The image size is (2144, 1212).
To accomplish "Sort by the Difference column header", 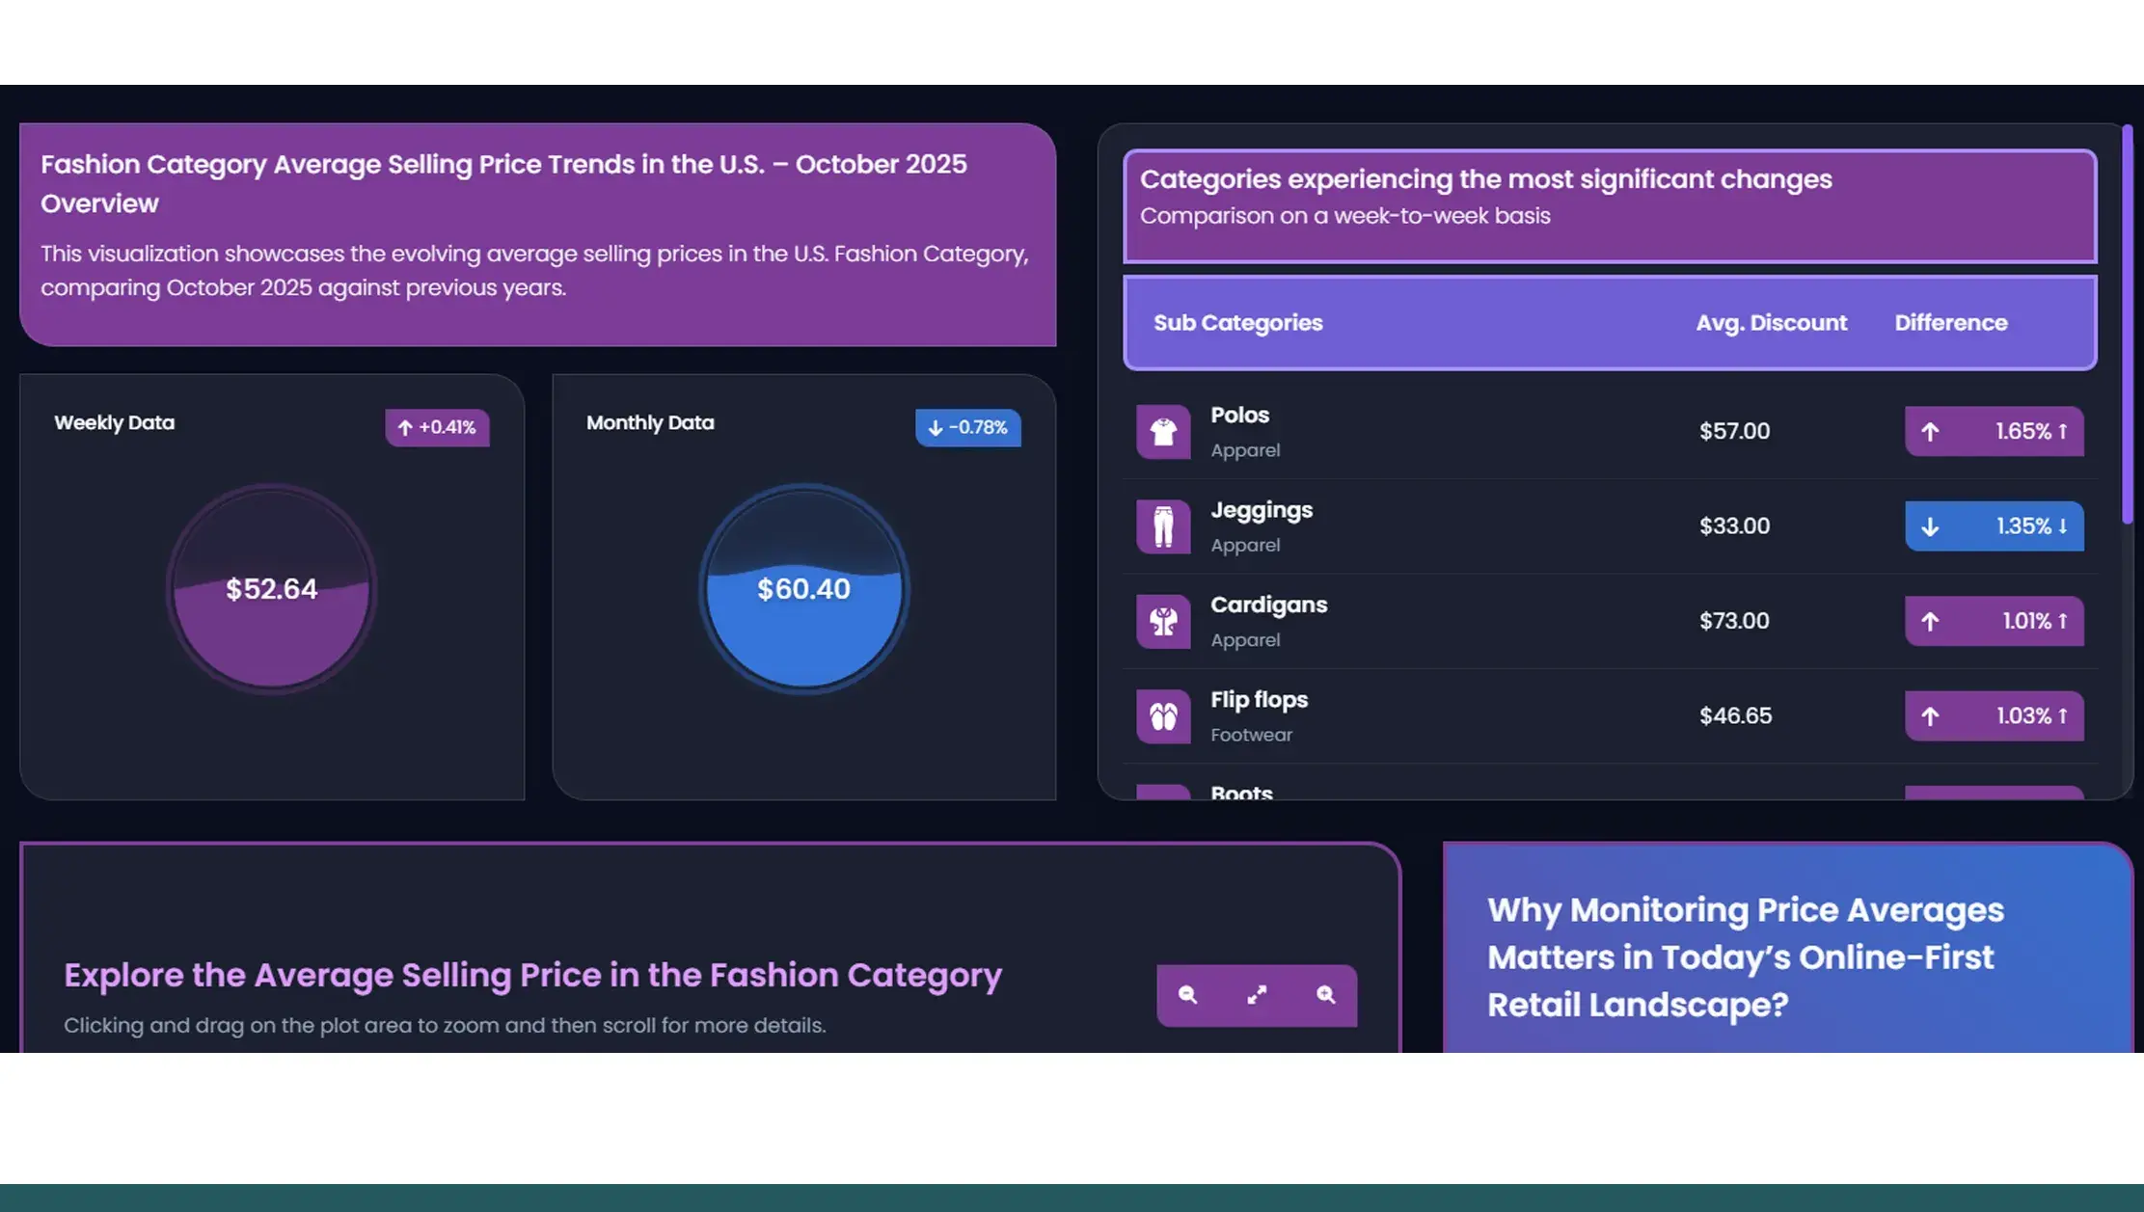I will 1950,322.
